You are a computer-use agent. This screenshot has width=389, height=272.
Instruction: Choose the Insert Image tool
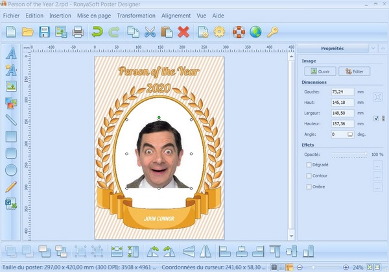coord(11,86)
